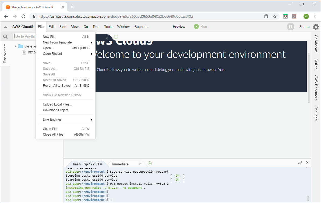Click the Preview button
Screen dimensions: 321x203
(179, 27)
